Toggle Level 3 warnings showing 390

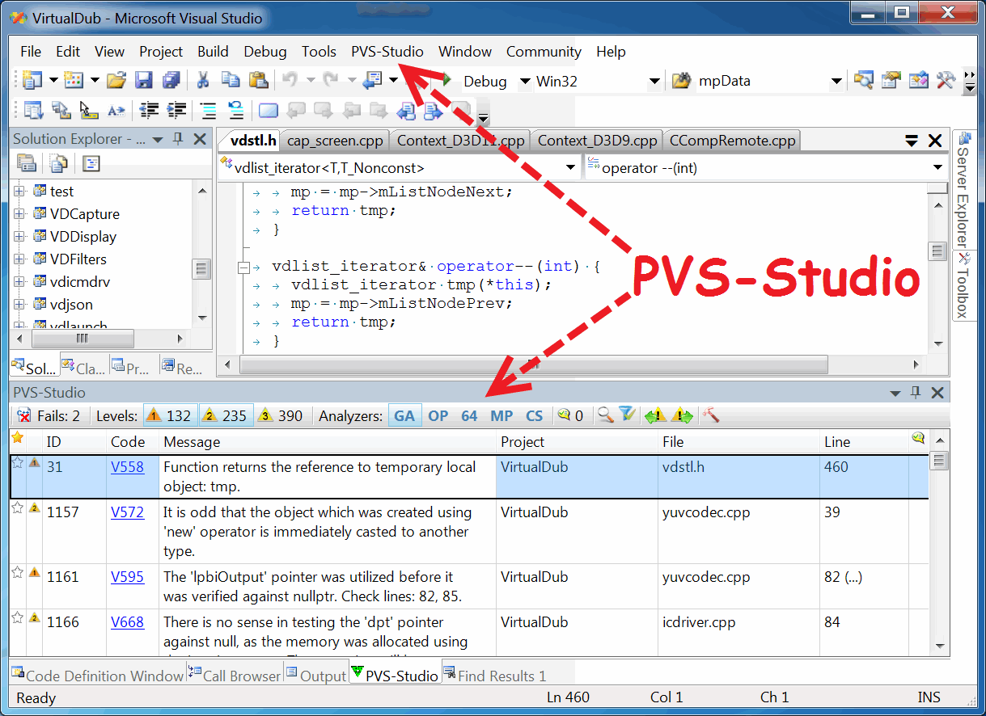point(281,416)
